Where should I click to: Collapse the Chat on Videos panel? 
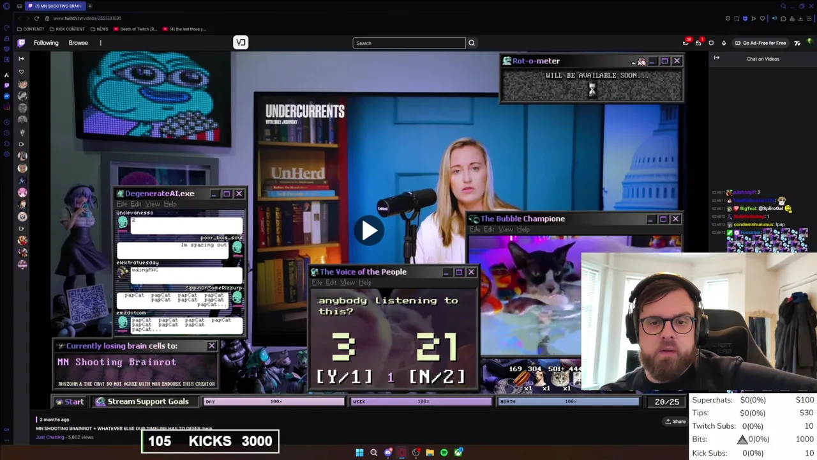716,58
